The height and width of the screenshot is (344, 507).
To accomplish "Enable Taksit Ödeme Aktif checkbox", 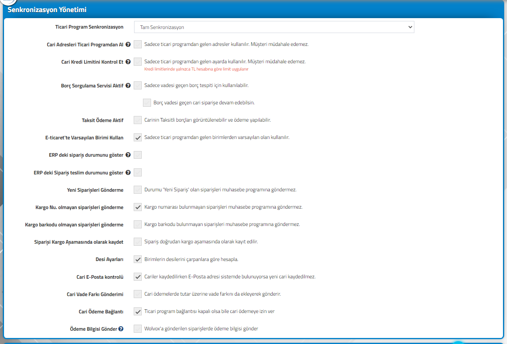I will coord(138,120).
